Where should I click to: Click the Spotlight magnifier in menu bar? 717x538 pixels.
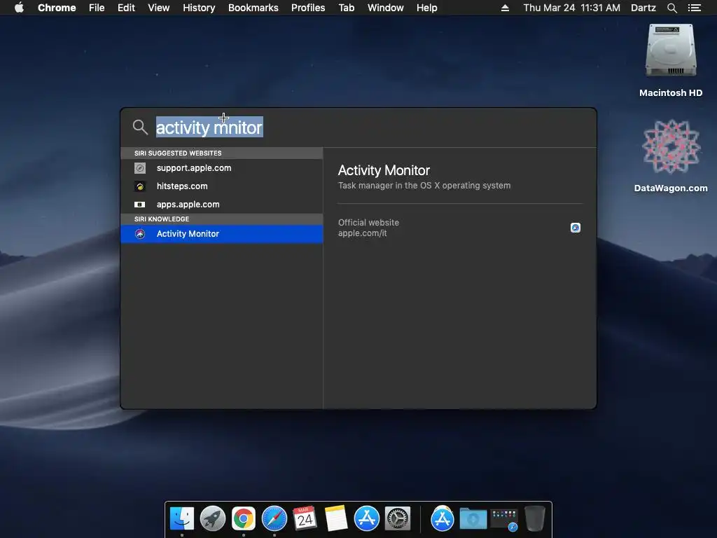(x=671, y=8)
